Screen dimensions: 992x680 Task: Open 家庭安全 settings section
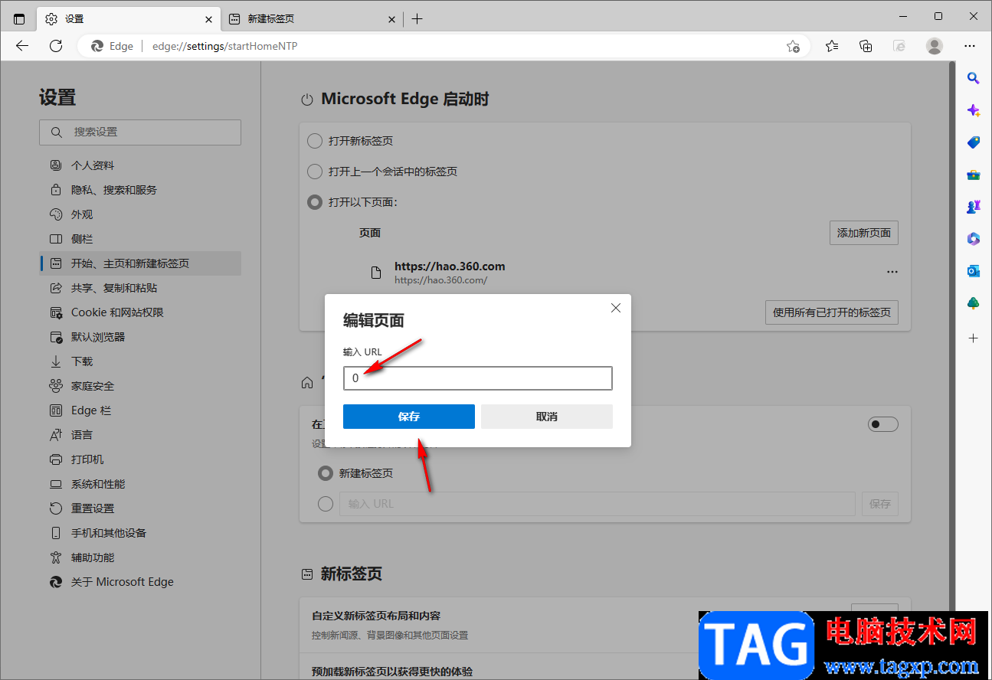click(140, 386)
